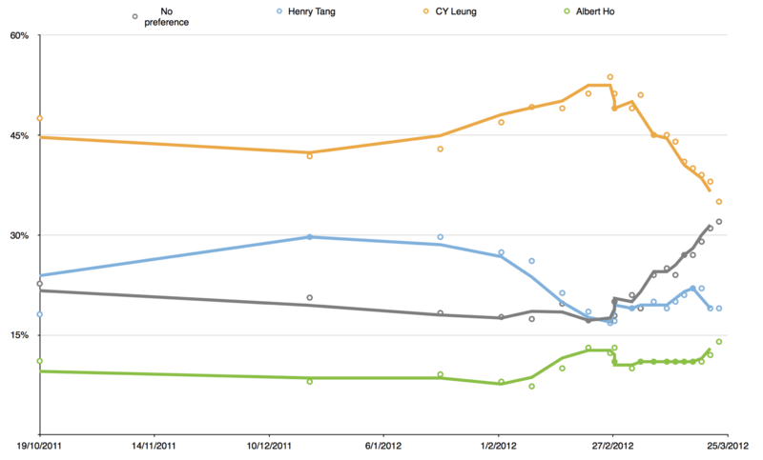Click the 25/3/2012 date label

pyautogui.click(x=727, y=445)
